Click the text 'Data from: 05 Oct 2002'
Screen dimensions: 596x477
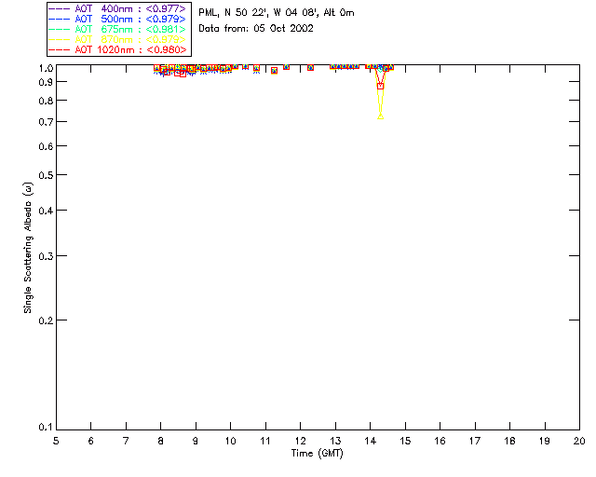(256, 29)
